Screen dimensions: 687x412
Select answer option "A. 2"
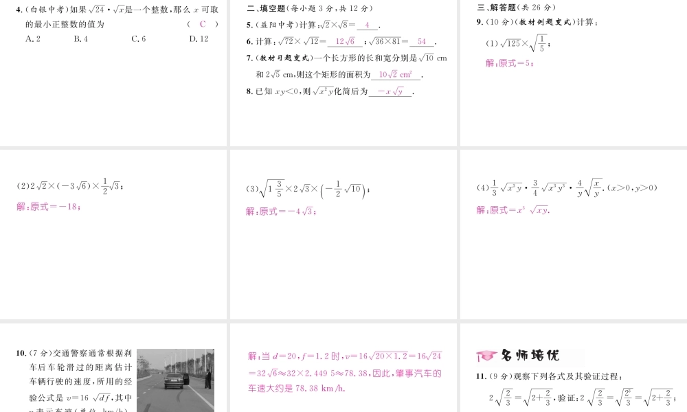point(33,39)
